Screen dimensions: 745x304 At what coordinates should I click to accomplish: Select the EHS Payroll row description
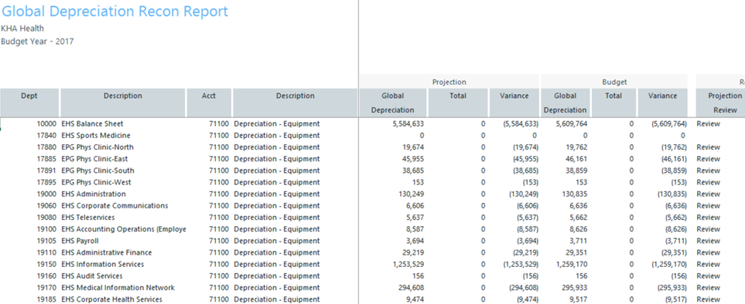point(80,241)
